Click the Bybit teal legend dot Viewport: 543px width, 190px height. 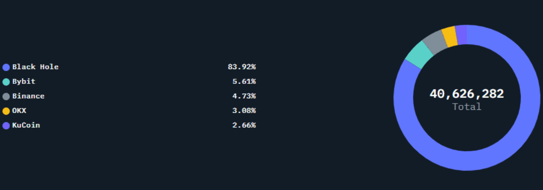pos(6,82)
